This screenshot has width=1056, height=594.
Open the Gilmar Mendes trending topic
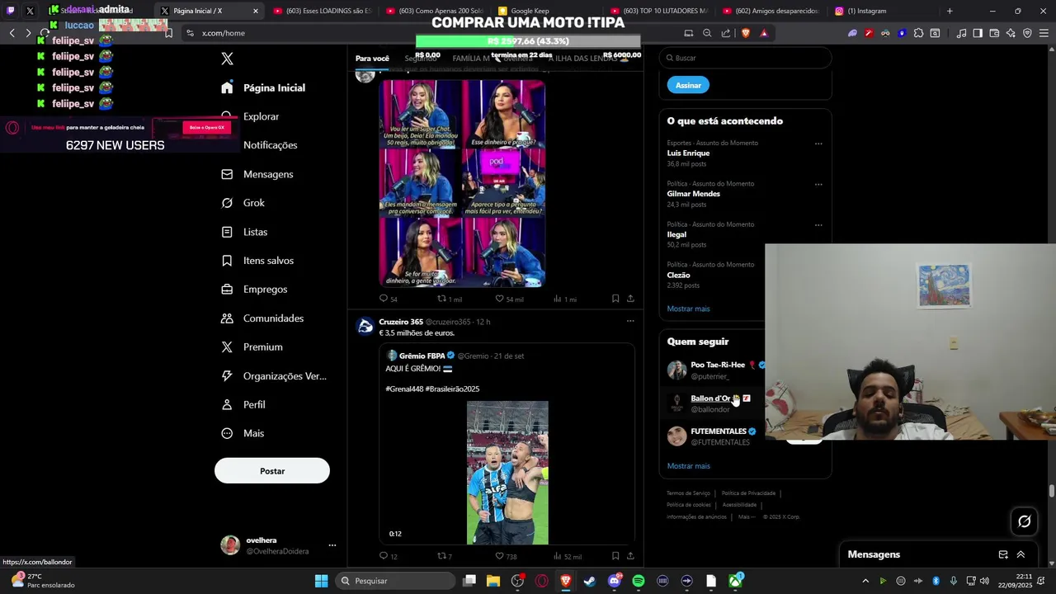pos(694,194)
